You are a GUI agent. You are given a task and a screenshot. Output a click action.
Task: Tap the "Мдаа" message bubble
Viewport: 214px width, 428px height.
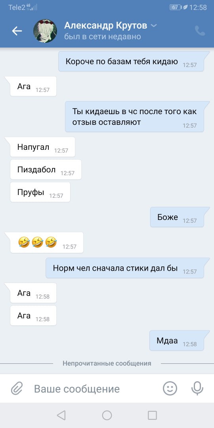coord(177,341)
